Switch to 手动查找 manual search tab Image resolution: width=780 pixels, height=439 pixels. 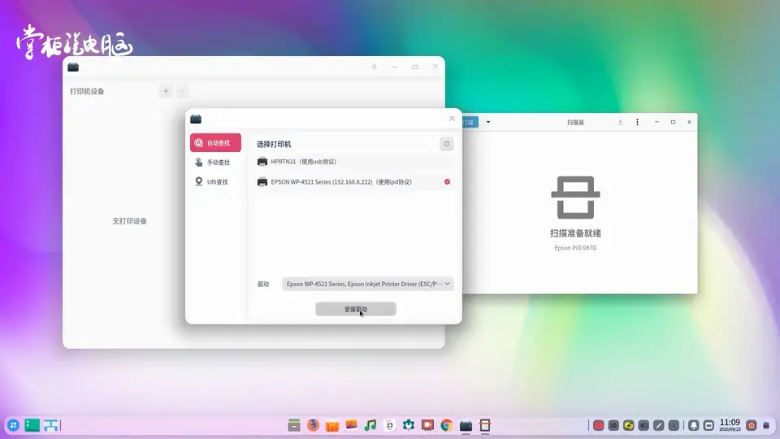point(215,163)
